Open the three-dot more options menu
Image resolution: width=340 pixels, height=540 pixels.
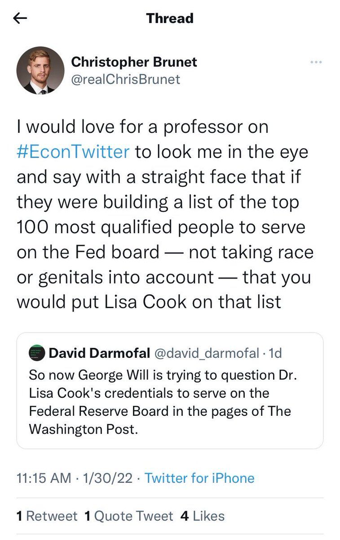point(316,62)
